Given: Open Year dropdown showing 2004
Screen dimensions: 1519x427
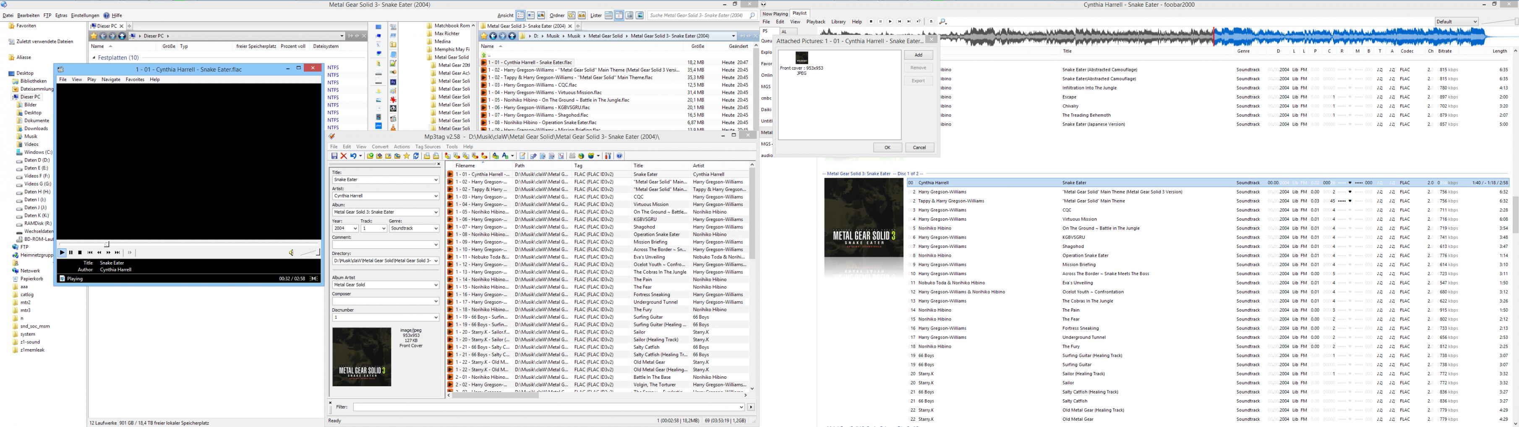Looking at the screenshot, I should tap(355, 228).
